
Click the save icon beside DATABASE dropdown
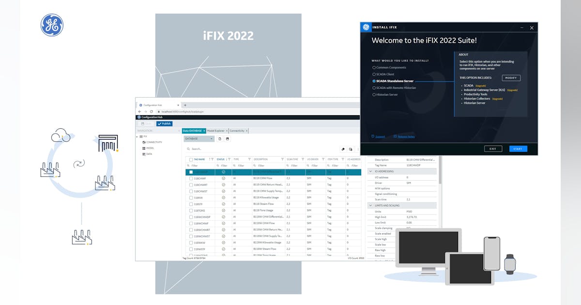point(228,138)
